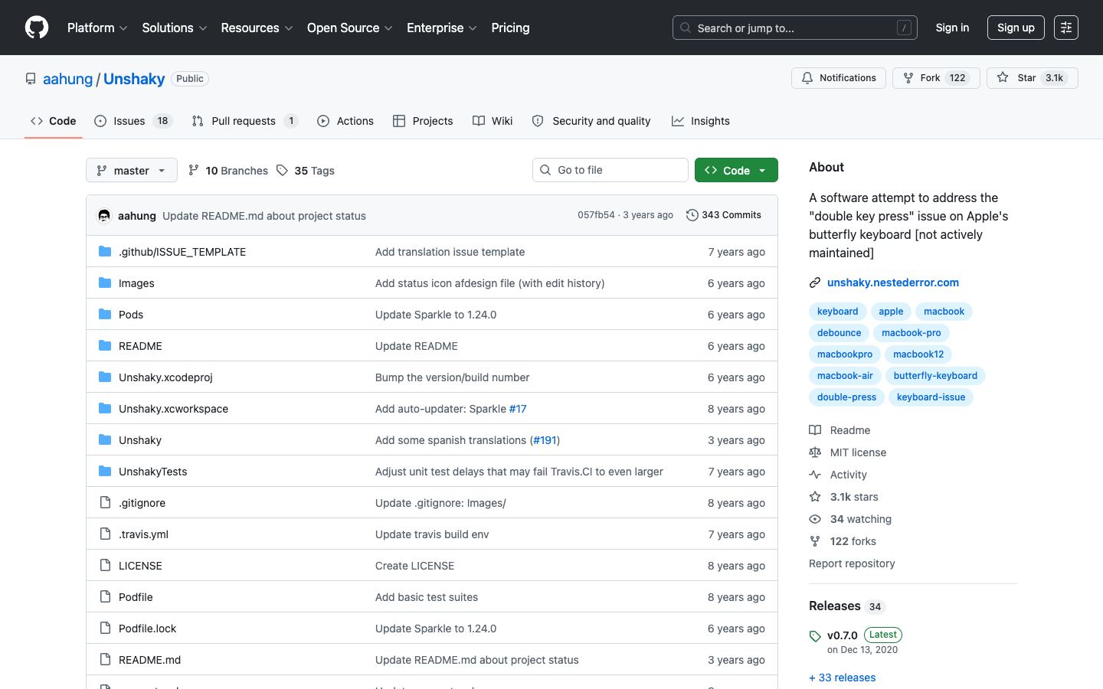Click the butterfly-keyboard topic tag

click(935, 376)
